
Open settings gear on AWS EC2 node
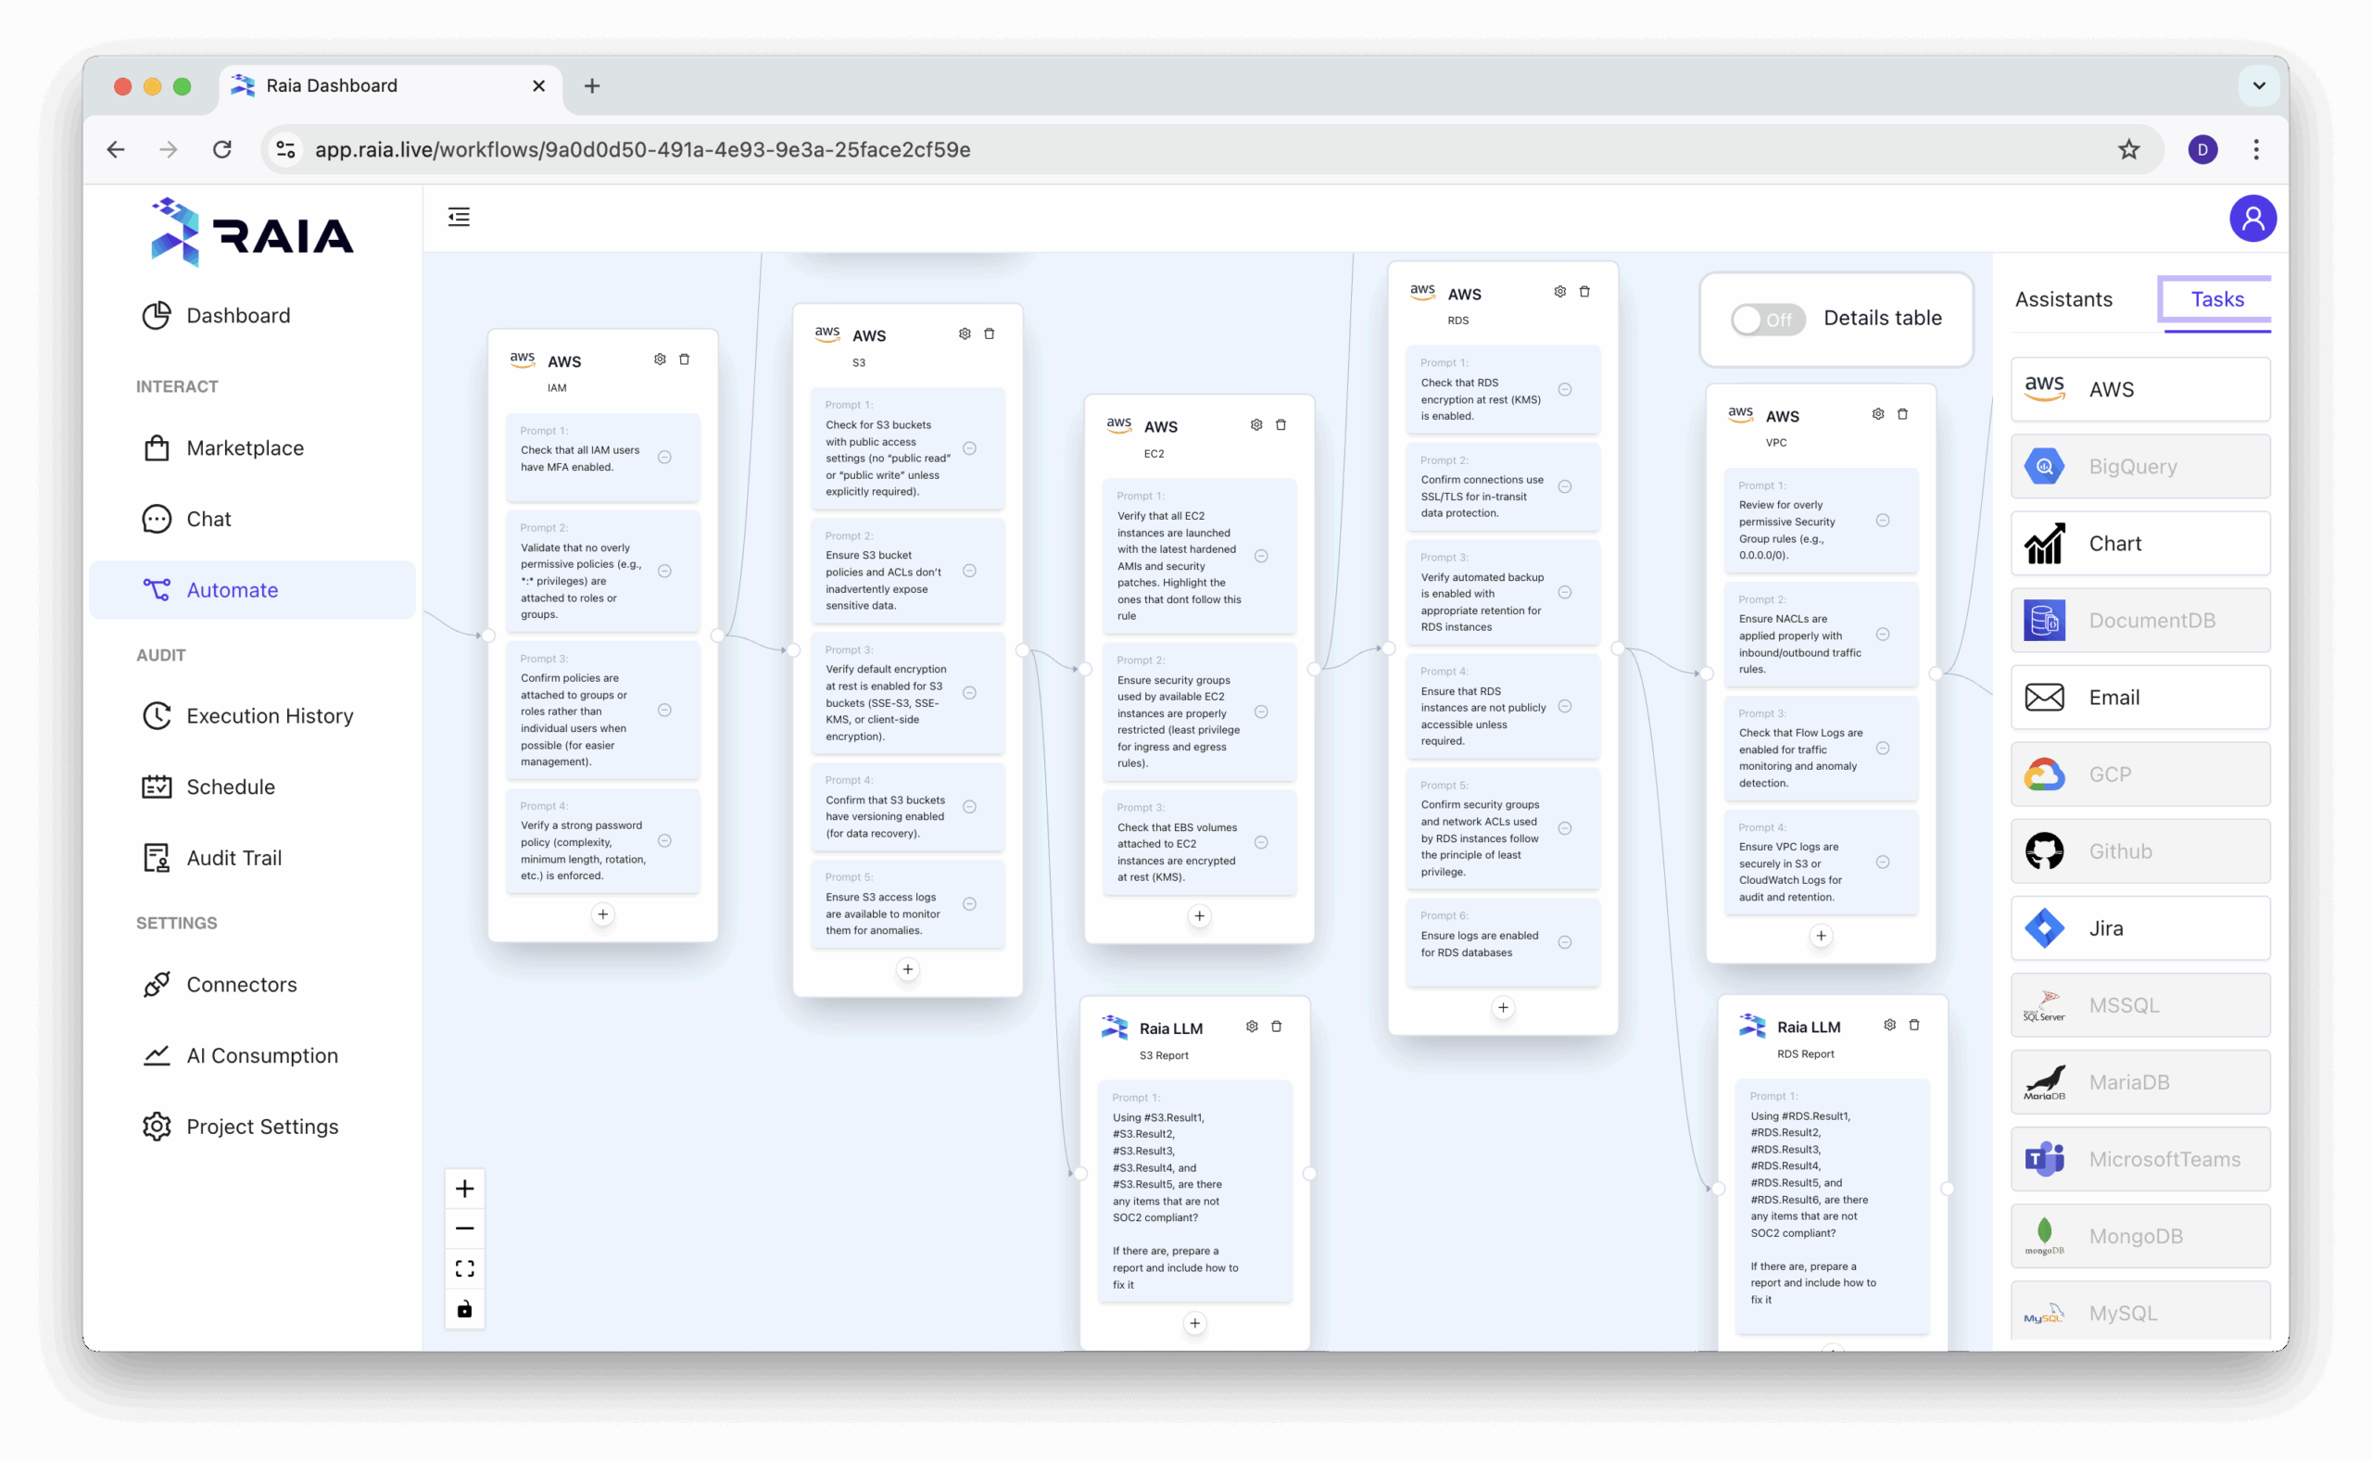coord(1256,425)
